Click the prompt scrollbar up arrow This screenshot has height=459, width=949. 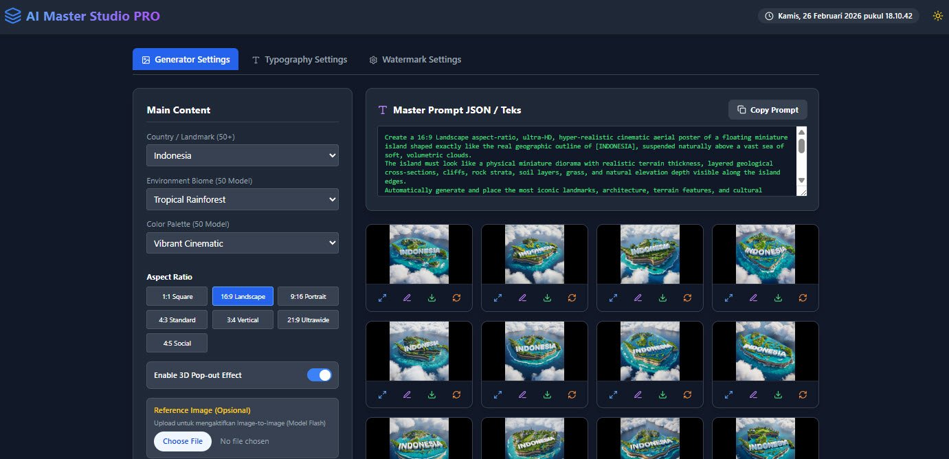[x=801, y=133]
